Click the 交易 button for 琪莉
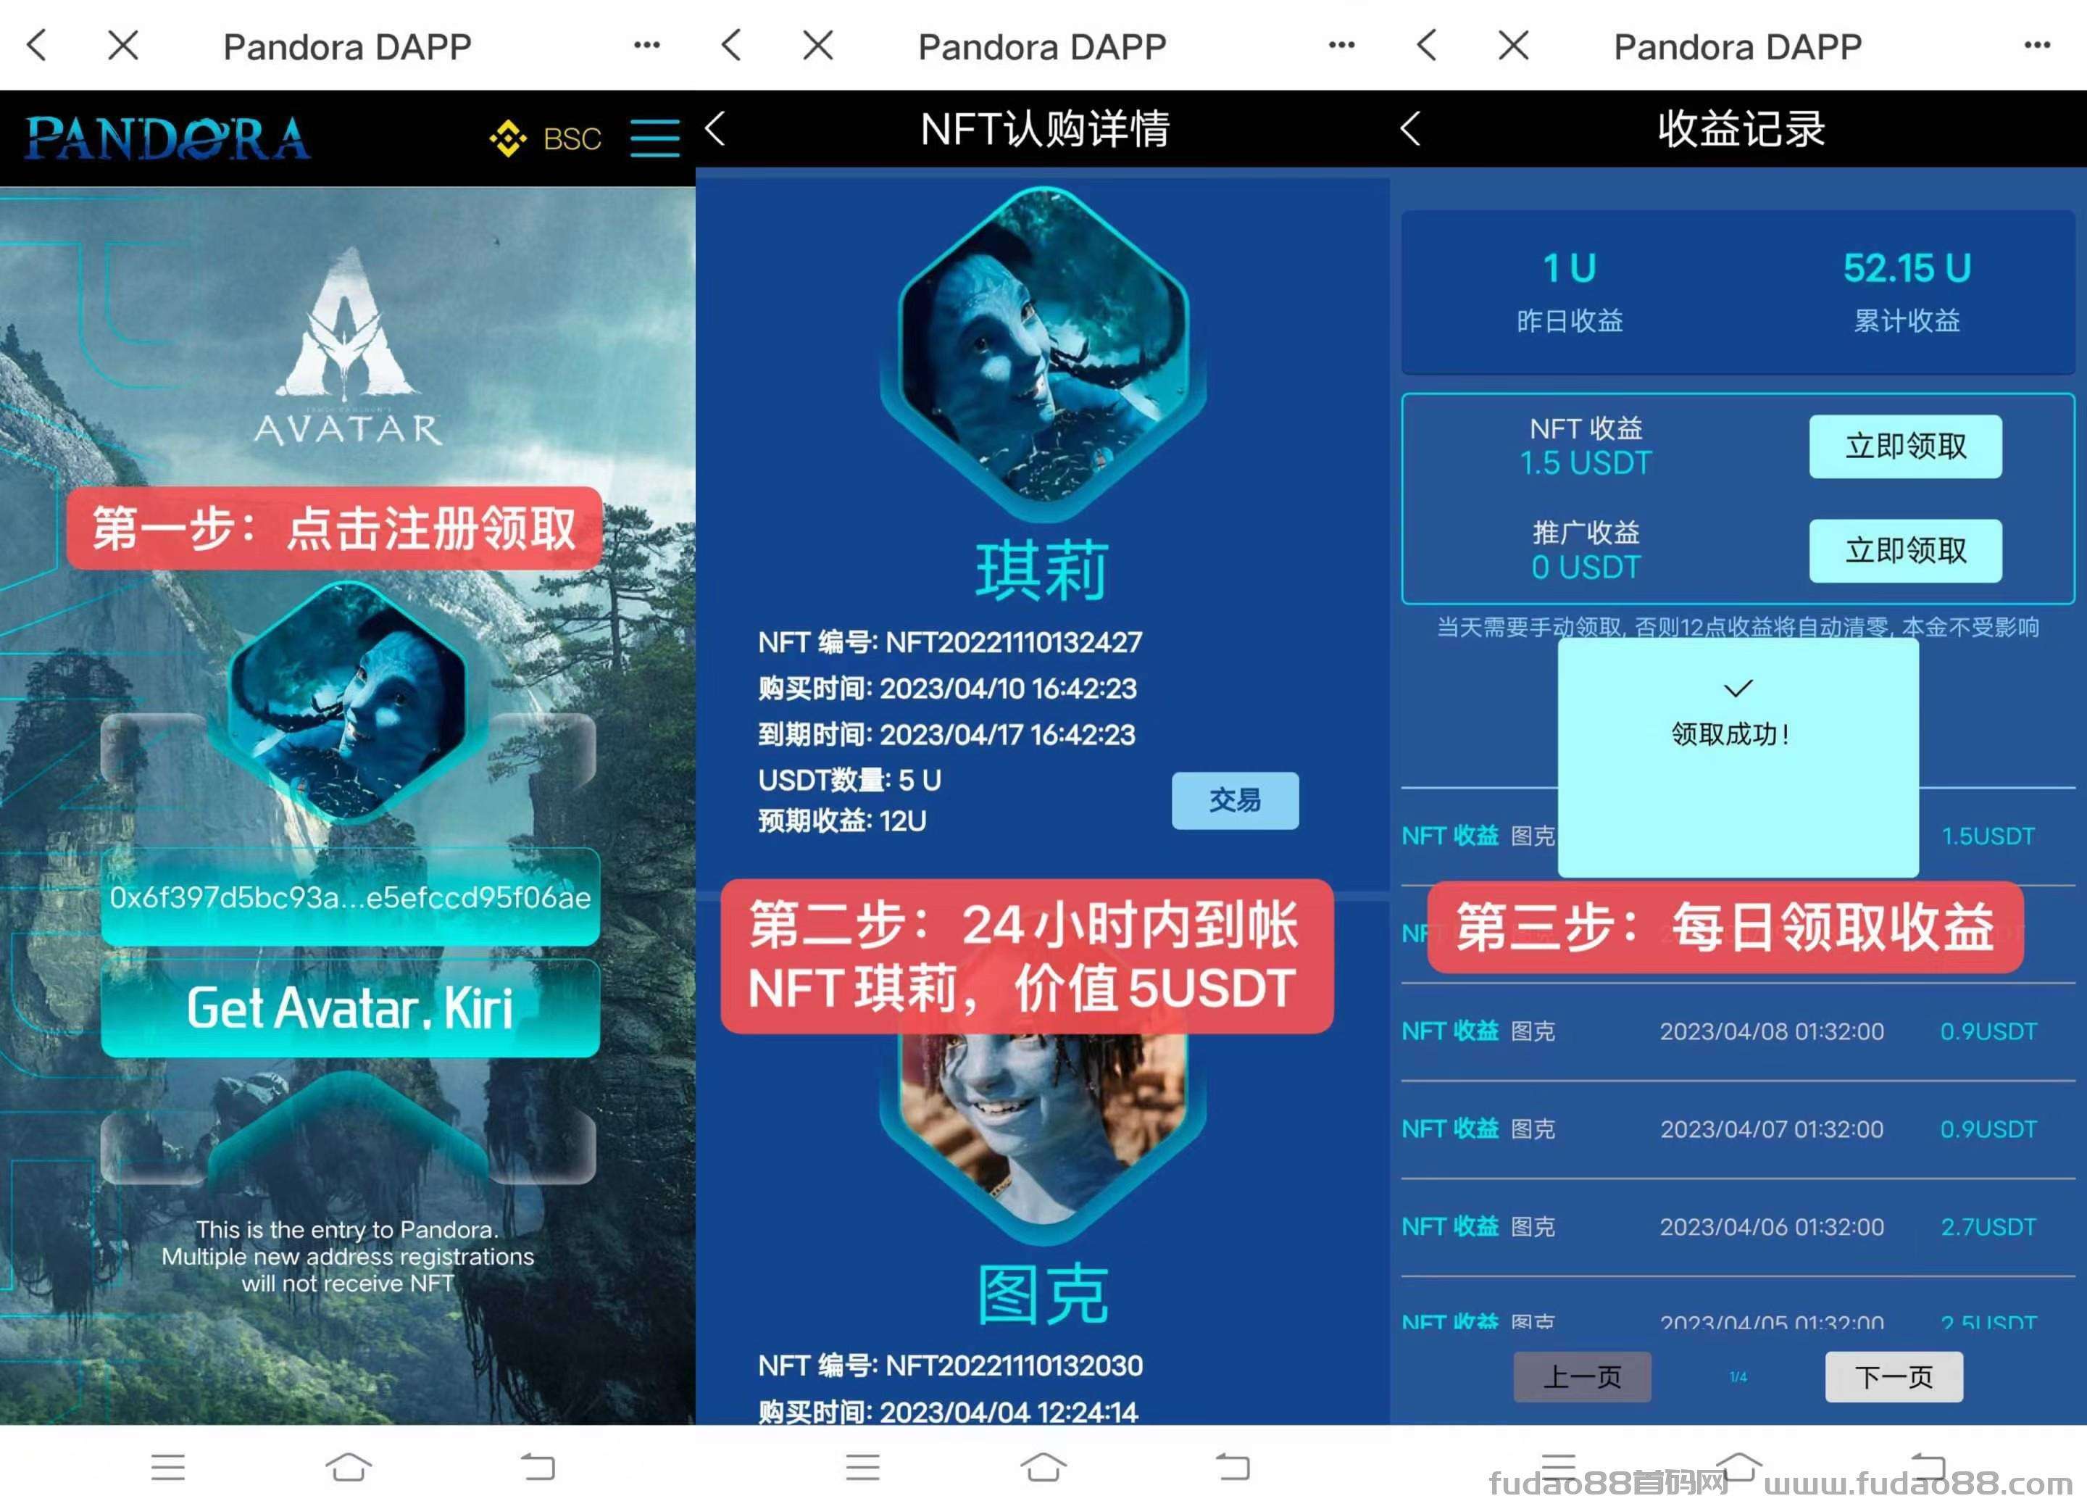2087x1509 pixels. coord(1235,799)
